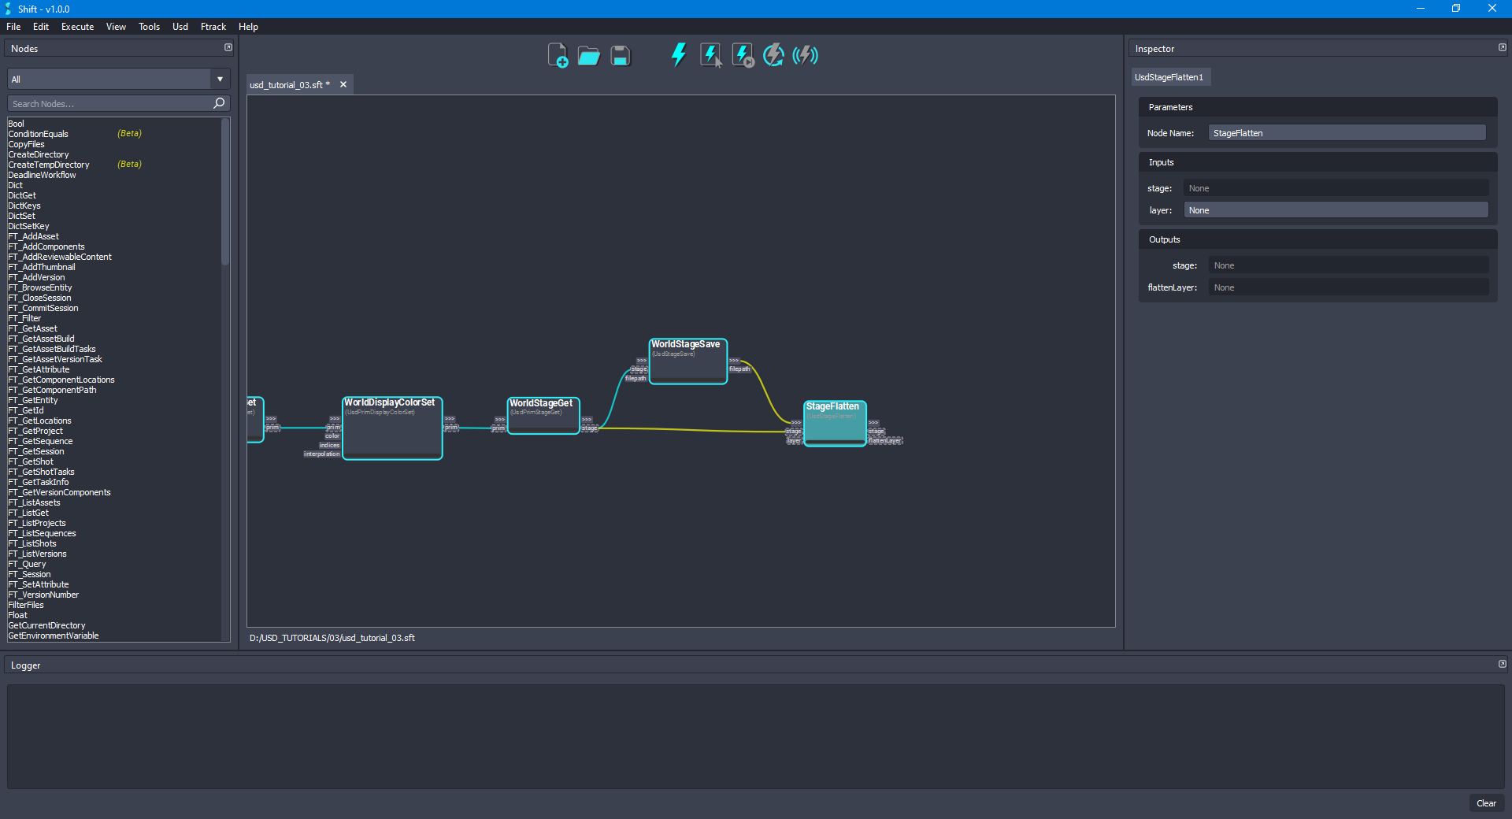The image size is (1512, 819).
Task: Run only the selected nodes
Action: [711, 55]
